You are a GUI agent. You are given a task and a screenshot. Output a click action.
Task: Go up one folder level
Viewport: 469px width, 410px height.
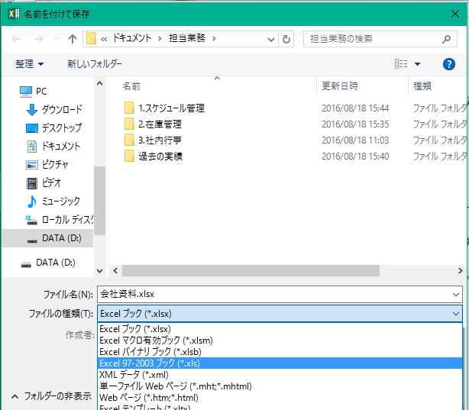click(x=73, y=39)
